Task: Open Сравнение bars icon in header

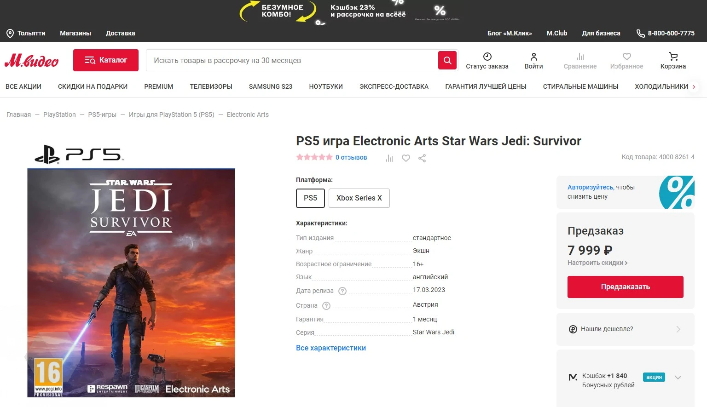Action: (580, 57)
